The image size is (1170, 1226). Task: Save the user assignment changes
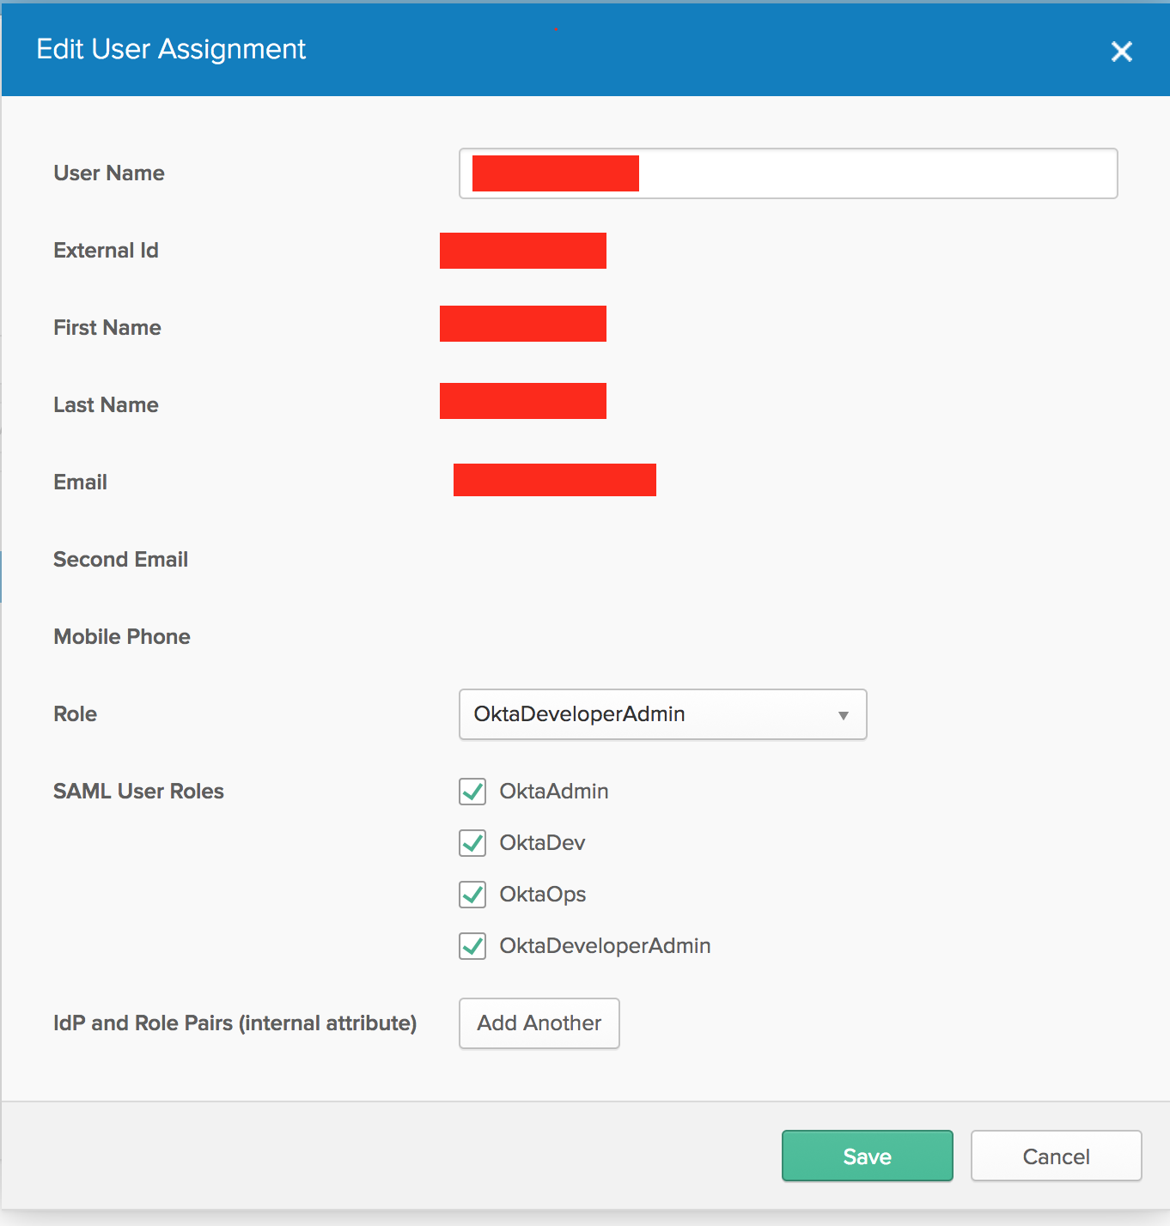867,1156
